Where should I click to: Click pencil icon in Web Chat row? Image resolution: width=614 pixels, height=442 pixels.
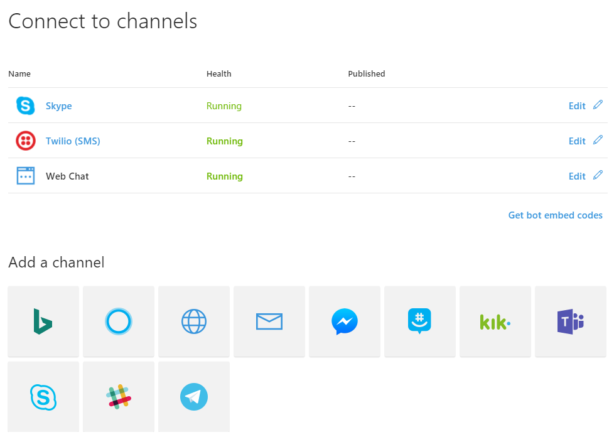click(598, 175)
